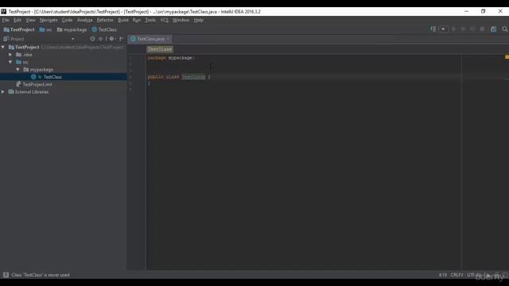Open the Project Structure icon
Screen dimensions: 509x286
coord(493,29)
